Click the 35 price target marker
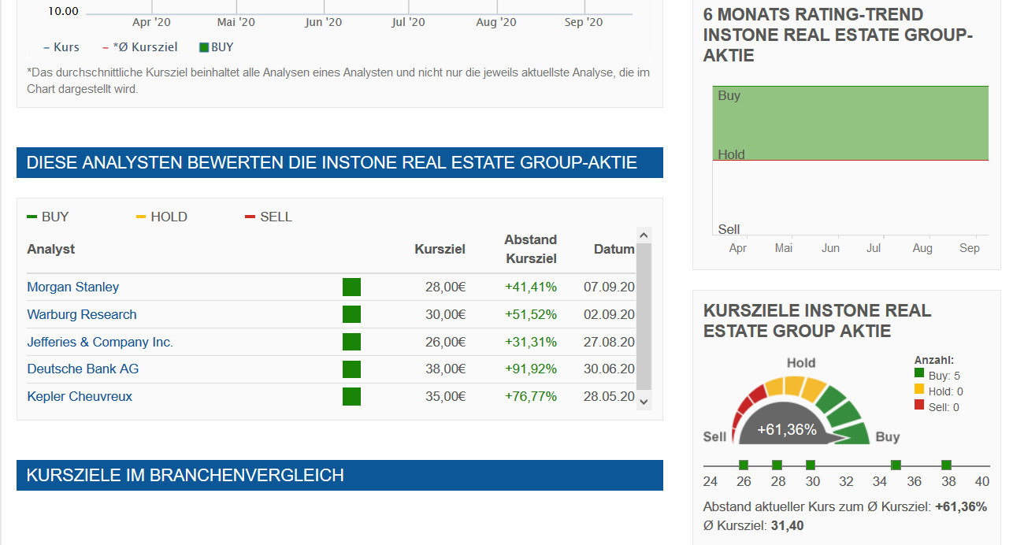Image resolution: width=1013 pixels, height=545 pixels. [x=896, y=465]
